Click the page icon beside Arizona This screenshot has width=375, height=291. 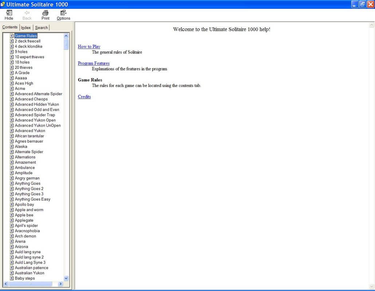[x=12, y=246]
